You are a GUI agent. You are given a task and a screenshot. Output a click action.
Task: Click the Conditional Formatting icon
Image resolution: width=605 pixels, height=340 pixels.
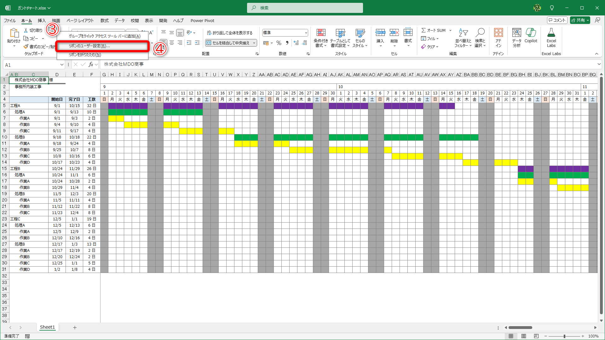321,33
